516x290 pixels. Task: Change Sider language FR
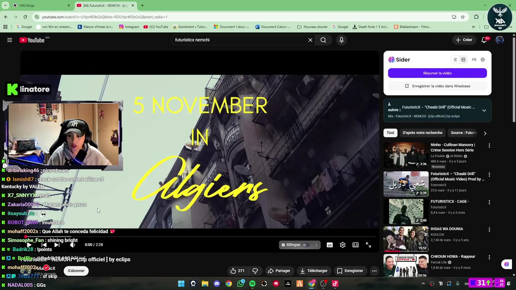474,60
